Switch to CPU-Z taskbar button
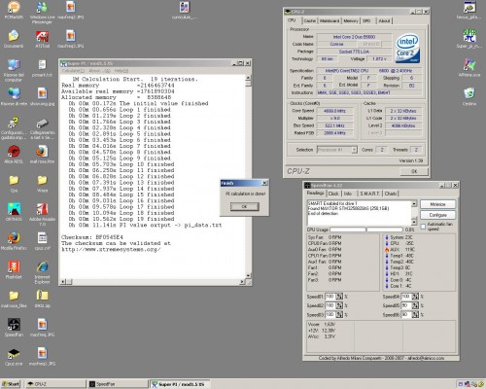The width and height of the screenshot is (486, 389). 55,384
